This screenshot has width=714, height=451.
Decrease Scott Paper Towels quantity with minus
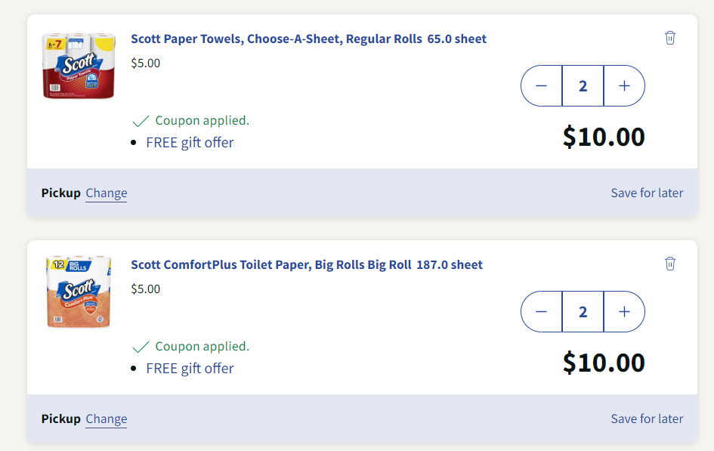541,86
